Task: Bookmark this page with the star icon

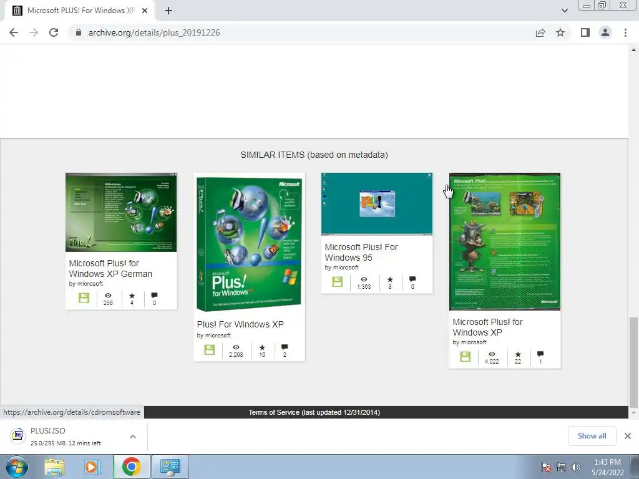Action: (x=560, y=32)
